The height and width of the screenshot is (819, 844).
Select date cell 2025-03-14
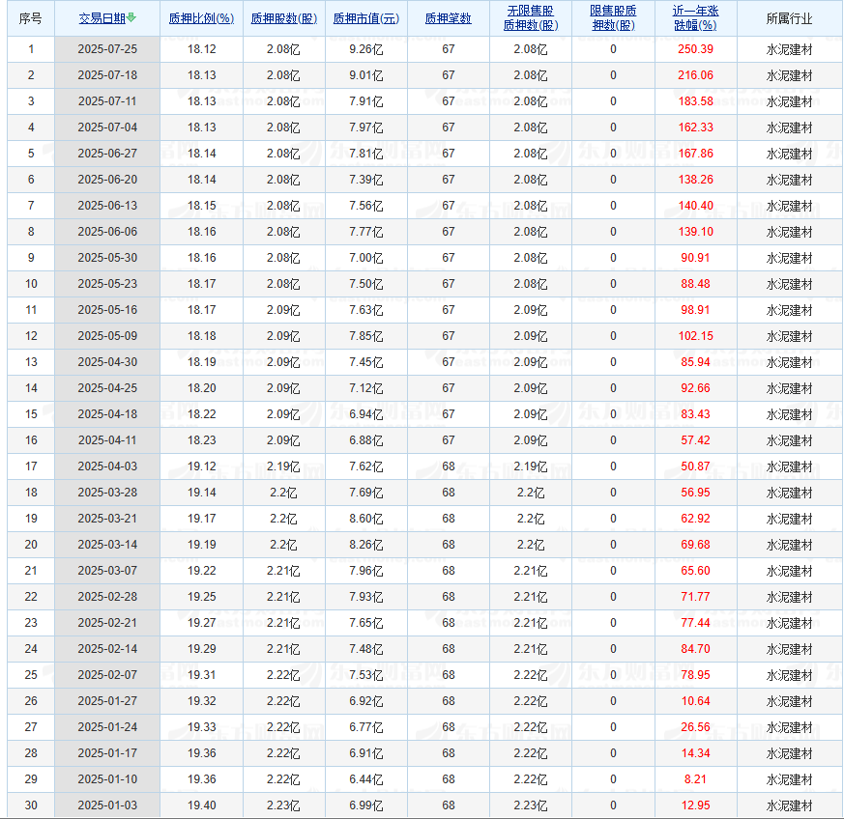107,545
